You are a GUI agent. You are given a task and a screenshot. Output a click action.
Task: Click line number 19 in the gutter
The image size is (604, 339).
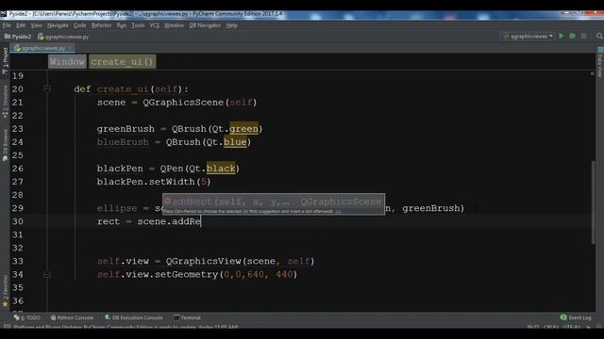[18, 76]
